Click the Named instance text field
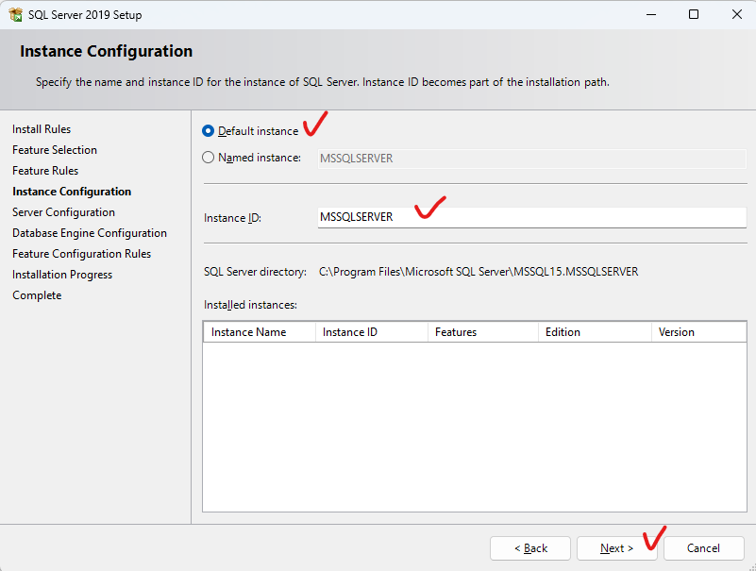Image resolution: width=756 pixels, height=571 pixels. [x=531, y=159]
